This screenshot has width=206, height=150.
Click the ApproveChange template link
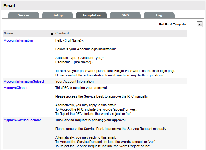16,88
